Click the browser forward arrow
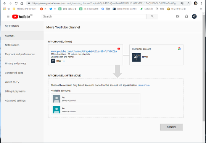This screenshot has height=143, width=206. 10,3
